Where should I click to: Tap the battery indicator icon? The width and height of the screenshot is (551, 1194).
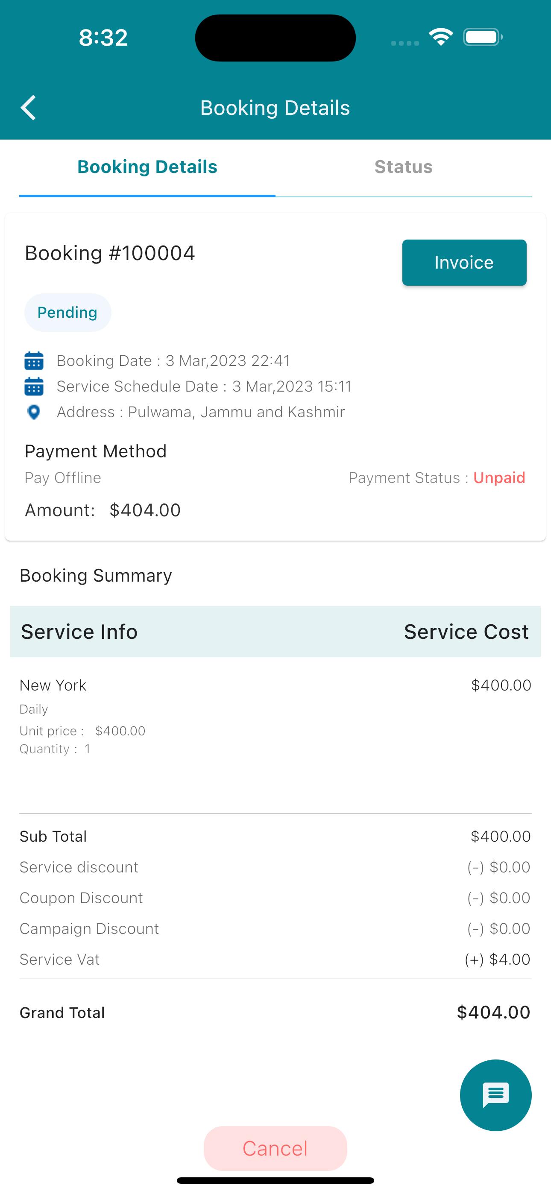click(x=483, y=37)
